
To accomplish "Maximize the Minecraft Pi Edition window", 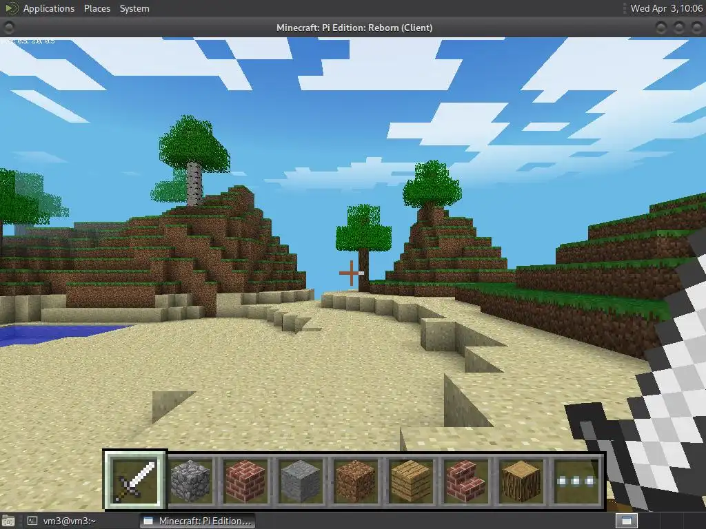I will pyautogui.click(x=678, y=28).
